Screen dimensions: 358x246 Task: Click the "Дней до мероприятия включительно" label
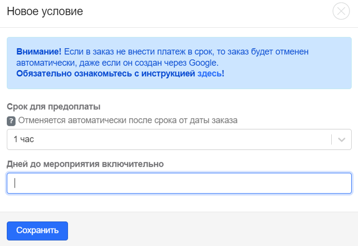click(85, 164)
